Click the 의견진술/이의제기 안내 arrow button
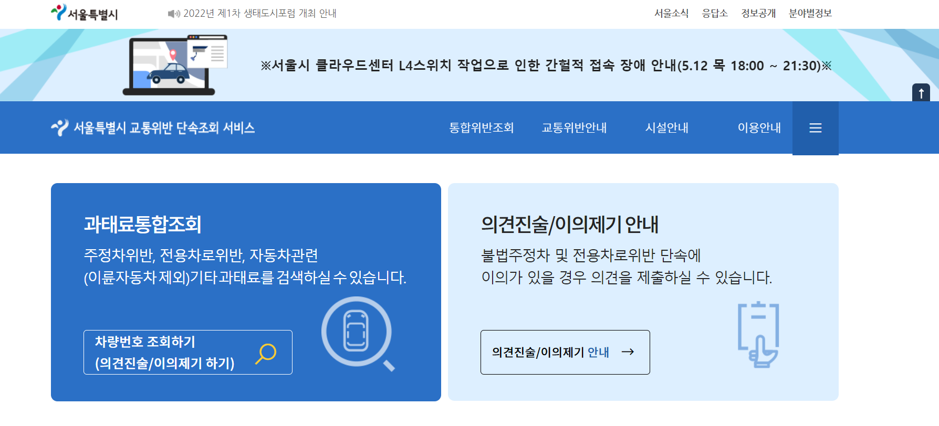 (x=565, y=352)
